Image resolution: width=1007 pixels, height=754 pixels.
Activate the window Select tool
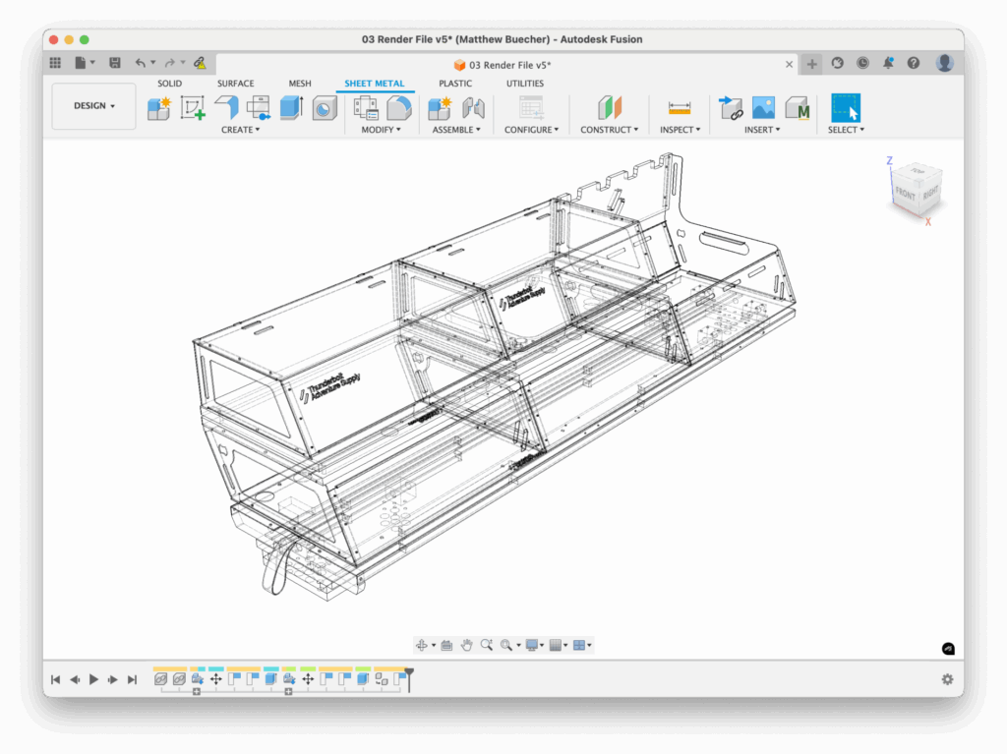point(845,108)
